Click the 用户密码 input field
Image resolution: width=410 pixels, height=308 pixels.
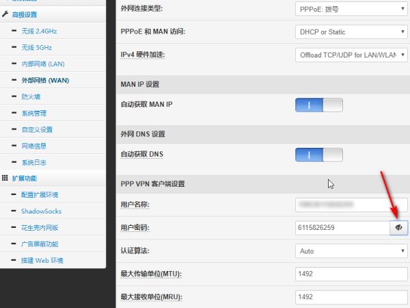(342, 227)
